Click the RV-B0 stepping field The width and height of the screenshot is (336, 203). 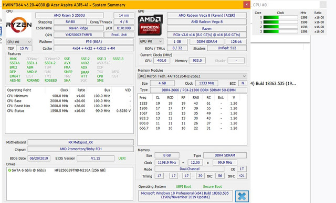click(x=70, y=22)
